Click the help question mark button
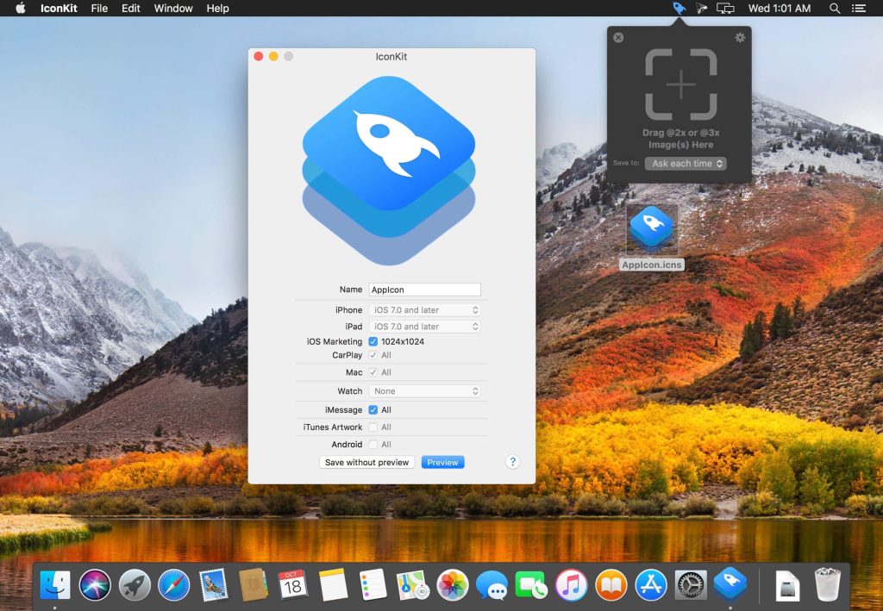883x611 pixels. 512,462
